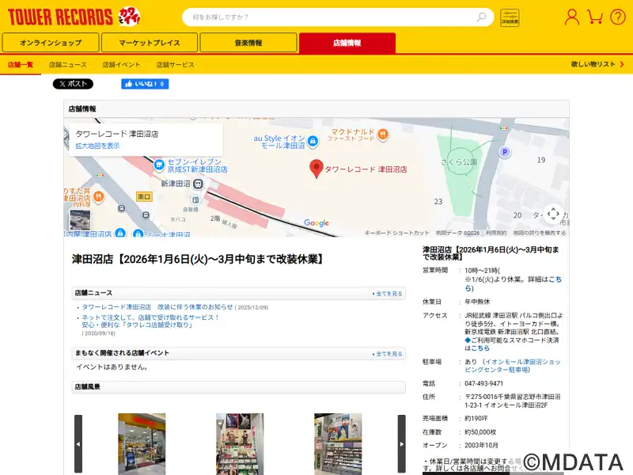The image size is (633, 475).
Task: Open 店舗サービス in the submenu
Action: pyautogui.click(x=175, y=65)
